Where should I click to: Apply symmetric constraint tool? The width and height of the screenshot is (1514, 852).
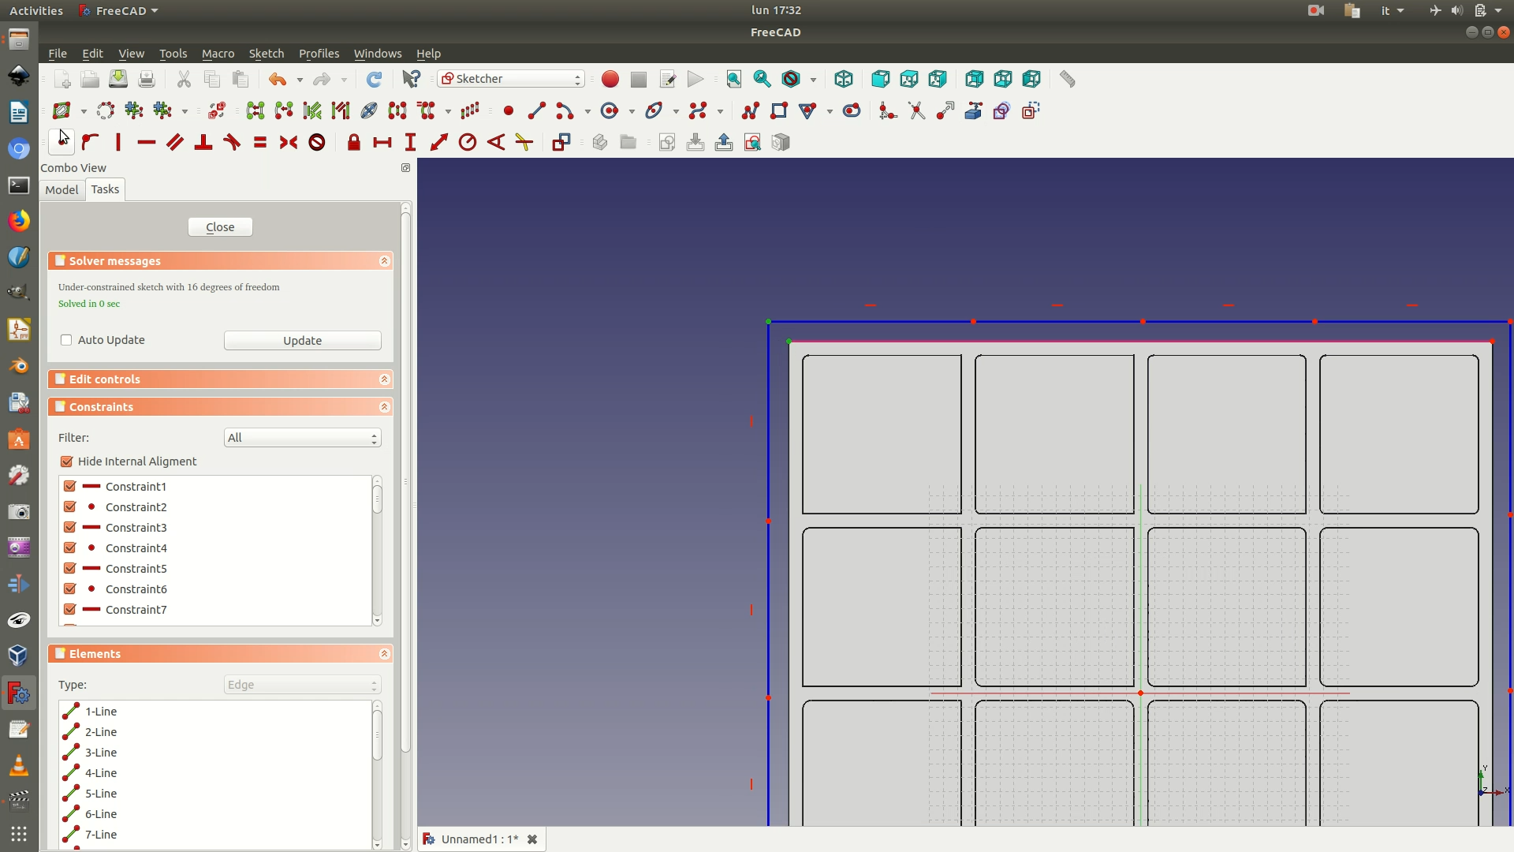pyautogui.click(x=289, y=142)
